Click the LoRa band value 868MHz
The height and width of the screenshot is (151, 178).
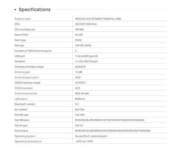tap(80, 99)
